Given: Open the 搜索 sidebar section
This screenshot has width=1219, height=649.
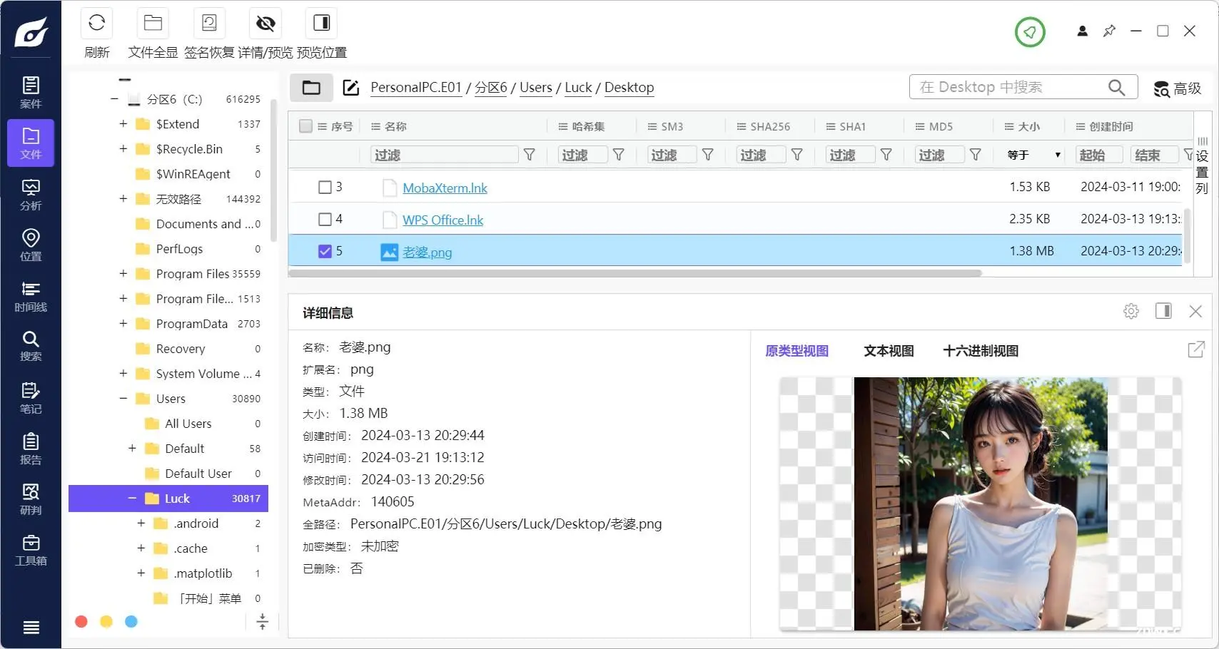Looking at the screenshot, I should pyautogui.click(x=31, y=346).
